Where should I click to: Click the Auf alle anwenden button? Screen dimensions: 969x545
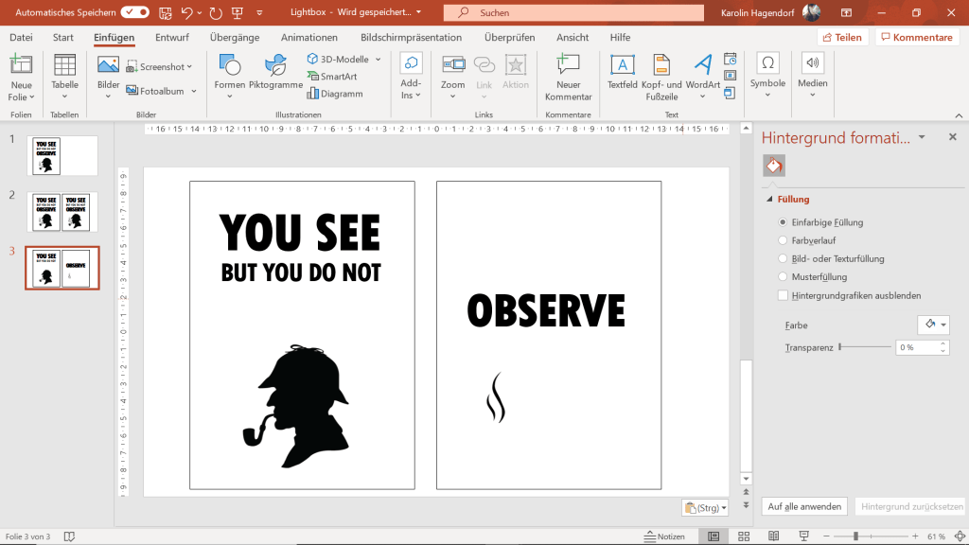coord(804,506)
